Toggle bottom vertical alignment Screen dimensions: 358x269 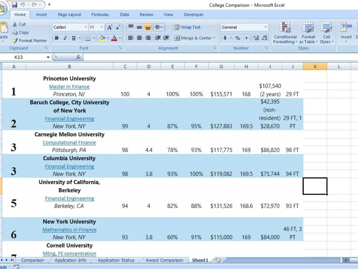coord(148,28)
